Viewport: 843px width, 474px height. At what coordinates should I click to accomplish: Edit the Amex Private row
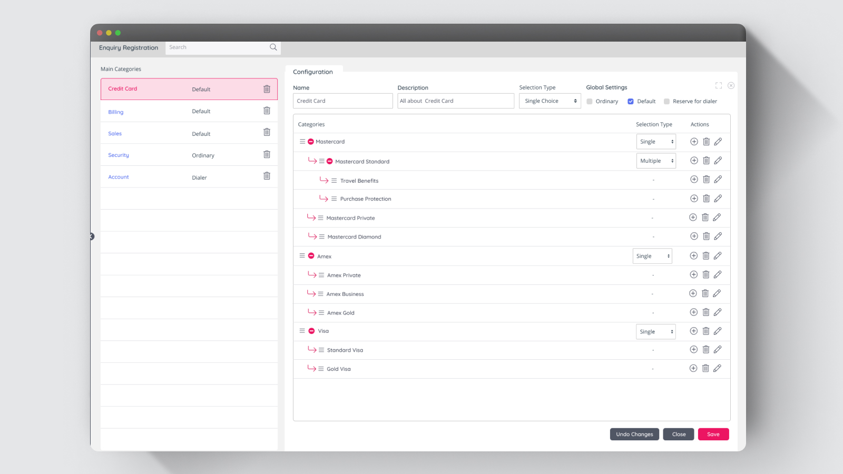[x=718, y=275]
